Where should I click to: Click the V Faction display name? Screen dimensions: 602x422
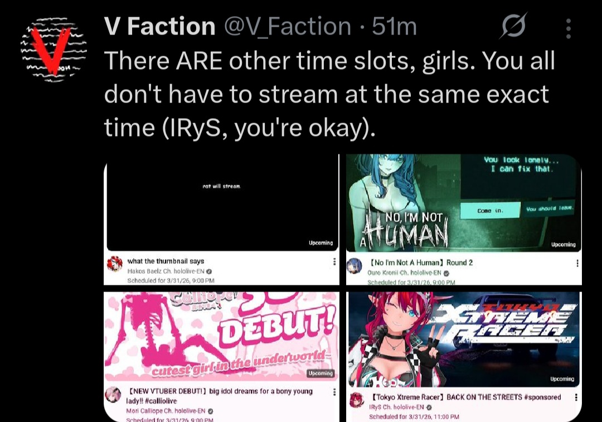click(160, 27)
